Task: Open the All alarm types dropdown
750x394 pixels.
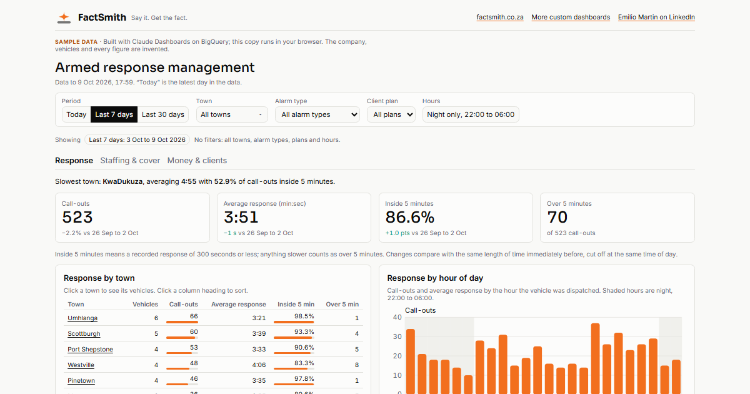Action: click(x=317, y=114)
